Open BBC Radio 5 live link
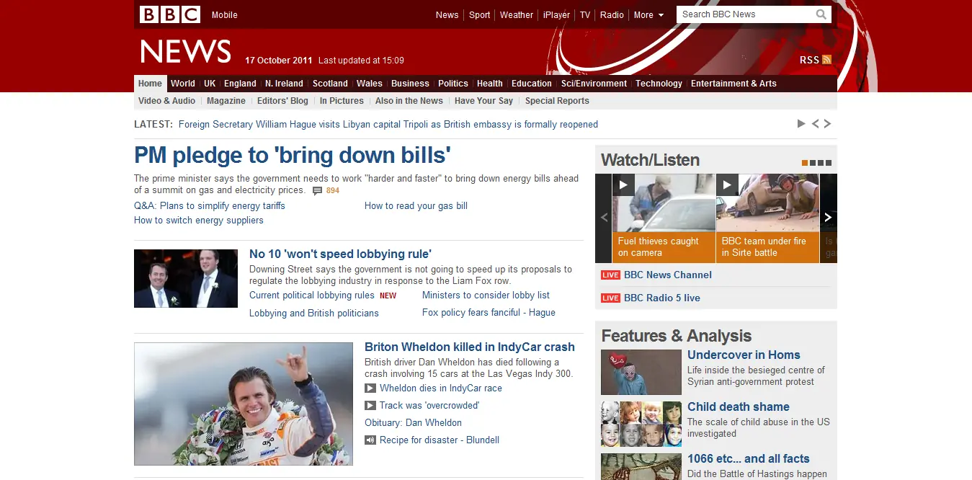 [662, 298]
